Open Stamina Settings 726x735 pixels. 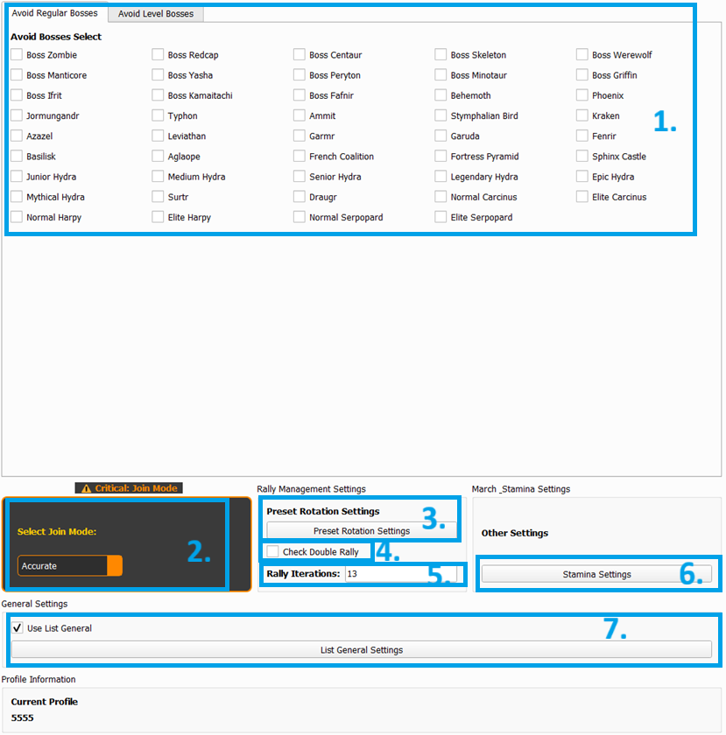click(x=596, y=574)
